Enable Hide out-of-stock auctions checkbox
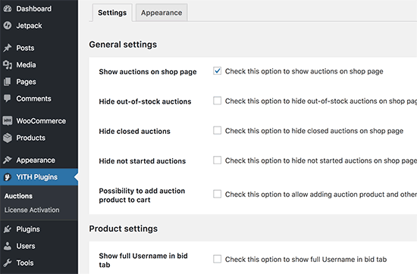 click(218, 101)
